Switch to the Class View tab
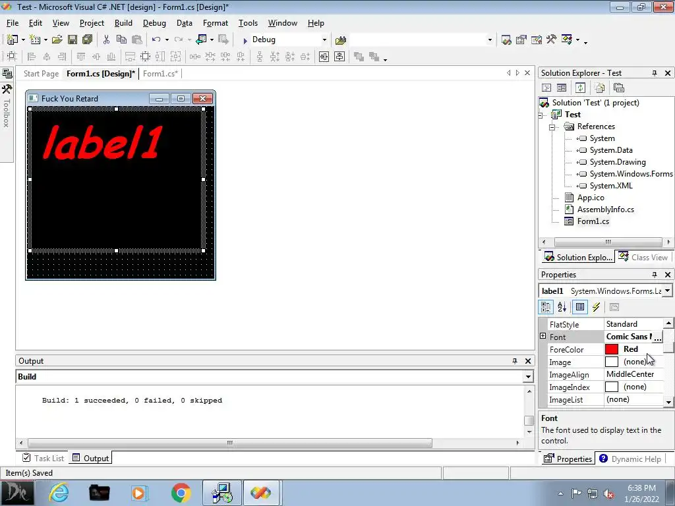Image resolution: width=675 pixels, height=506 pixels. click(643, 258)
